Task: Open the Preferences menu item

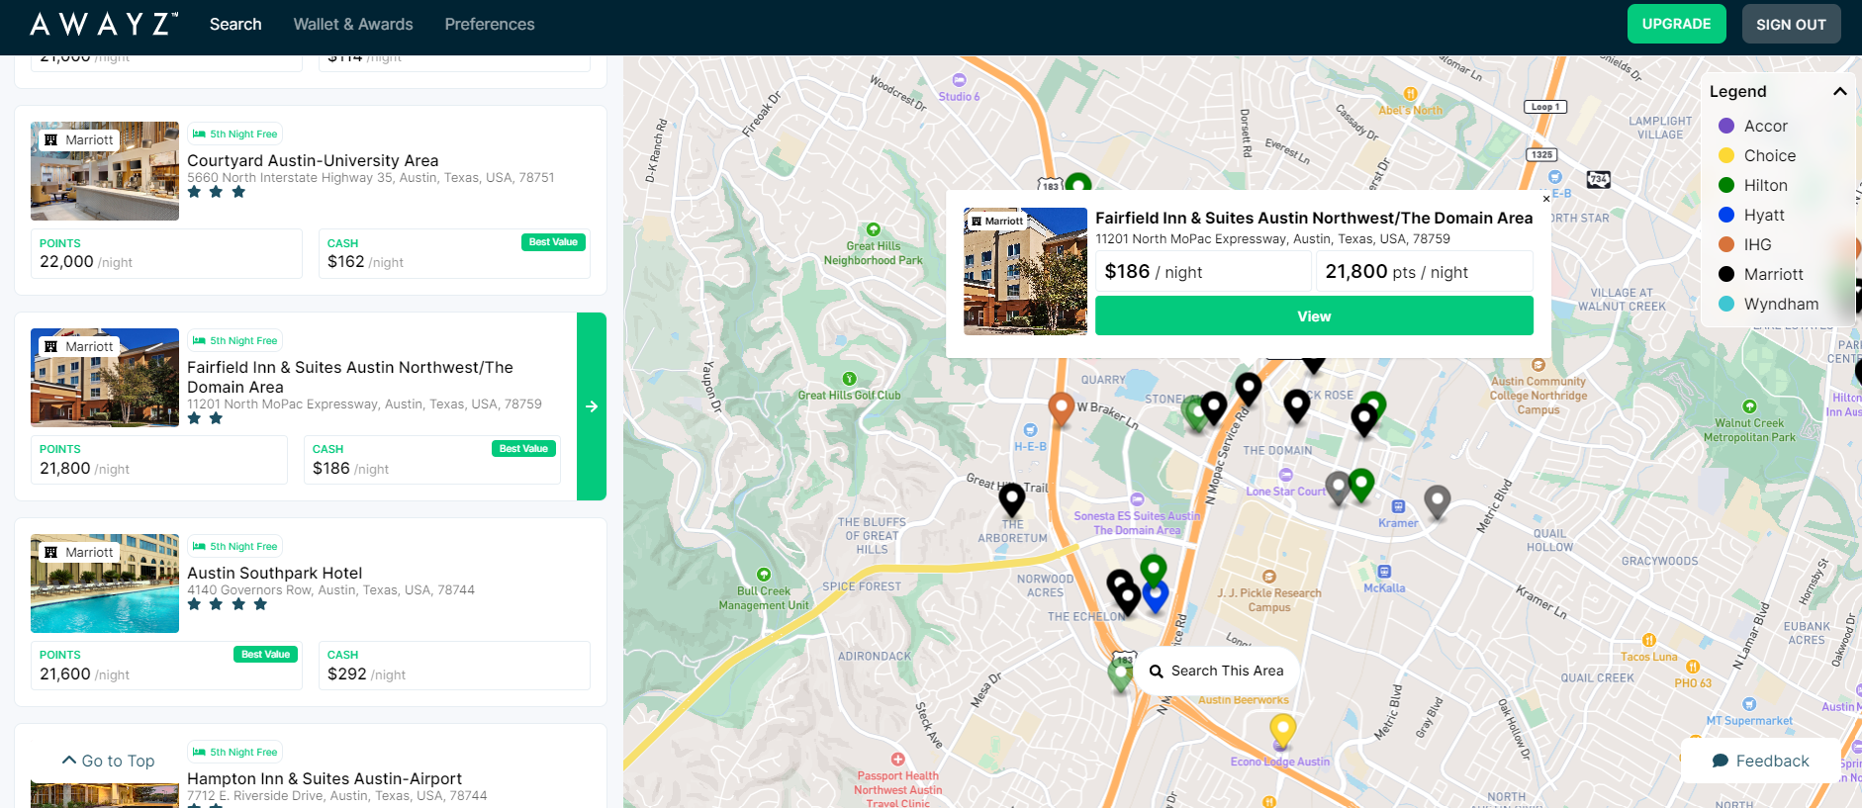Action: tap(489, 24)
